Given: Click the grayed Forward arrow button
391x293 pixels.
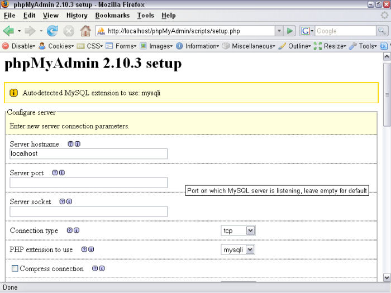Looking at the screenshot, I should click(x=30, y=31).
